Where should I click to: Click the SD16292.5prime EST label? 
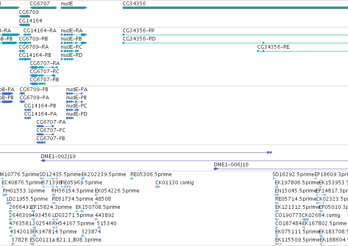(x=293, y=174)
